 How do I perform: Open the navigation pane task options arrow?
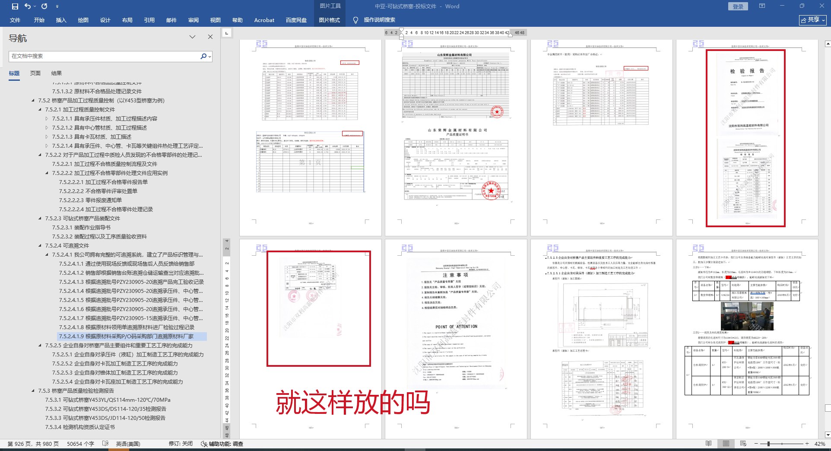[193, 37]
